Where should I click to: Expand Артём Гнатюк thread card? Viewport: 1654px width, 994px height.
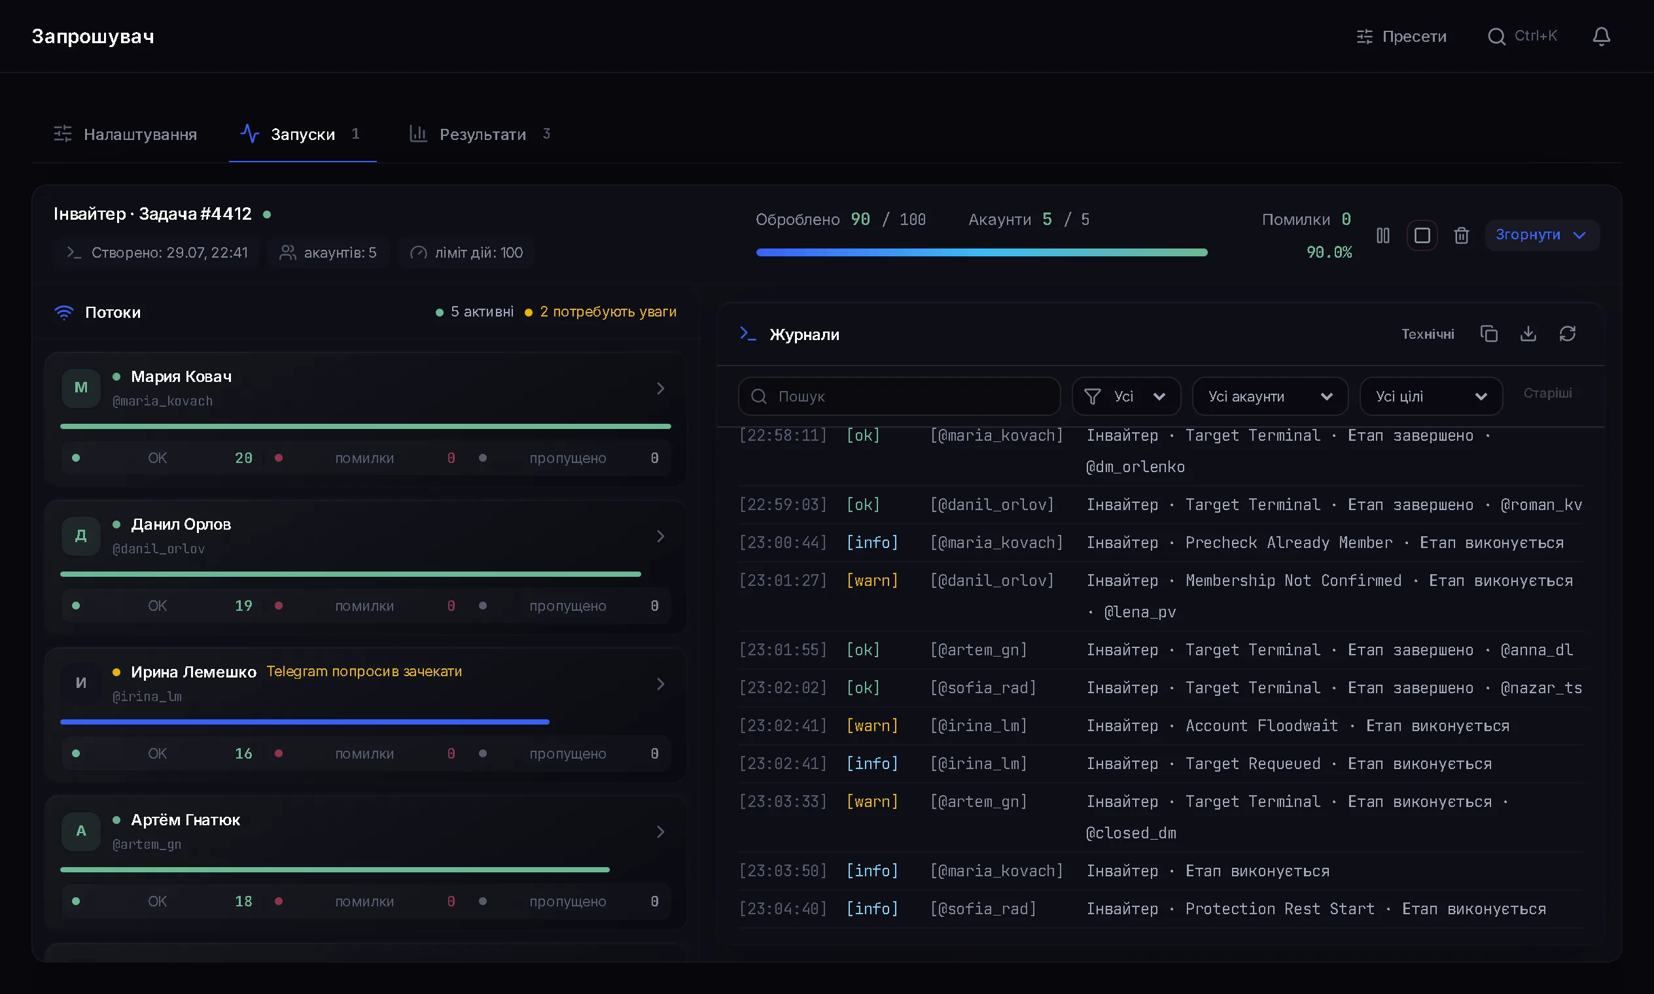(x=660, y=832)
